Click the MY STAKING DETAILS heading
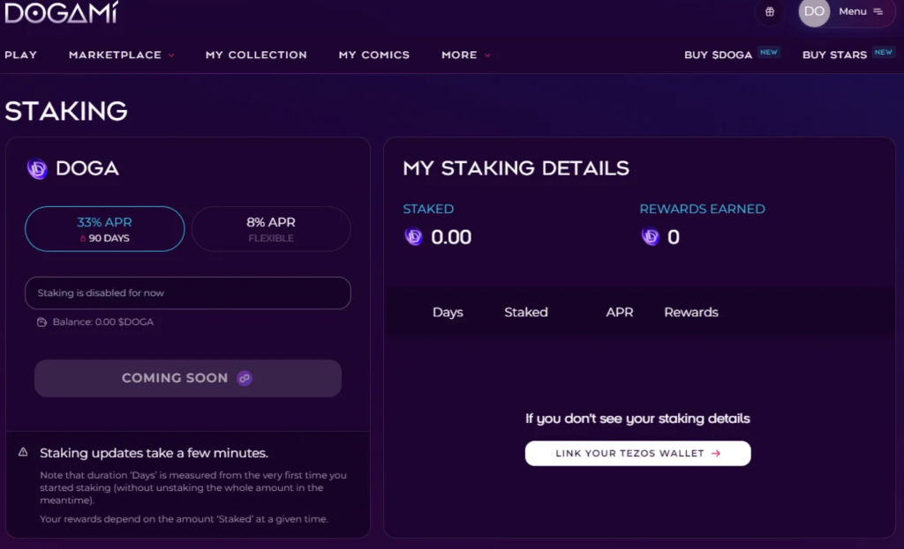The width and height of the screenshot is (904, 549). [x=516, y=168]
